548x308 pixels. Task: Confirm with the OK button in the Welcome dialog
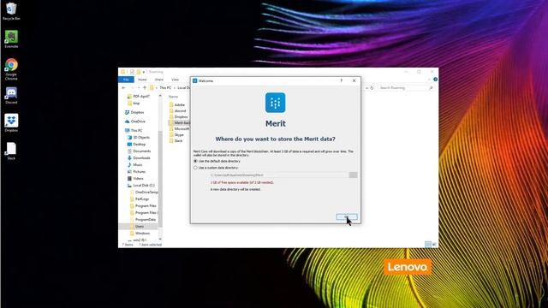click(x=347, y=216)
